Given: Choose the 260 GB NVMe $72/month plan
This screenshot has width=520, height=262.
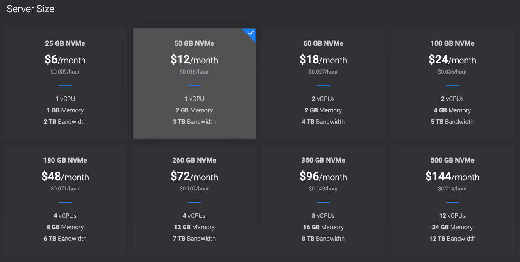Looking at the screenshot, I should tap(194, 200).
